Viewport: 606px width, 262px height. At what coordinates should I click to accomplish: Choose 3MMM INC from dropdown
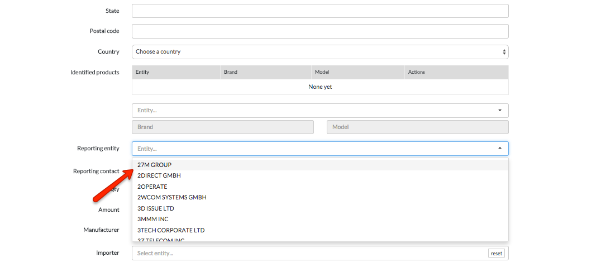[x=152, y=220]
